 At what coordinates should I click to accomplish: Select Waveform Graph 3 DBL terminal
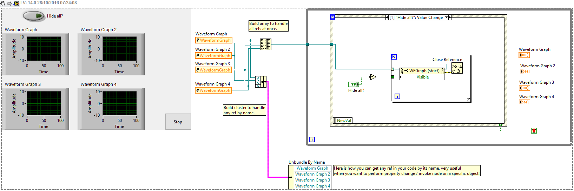tap(524, 88)
